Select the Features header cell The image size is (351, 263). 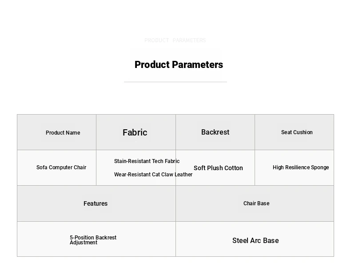point(96,203)
